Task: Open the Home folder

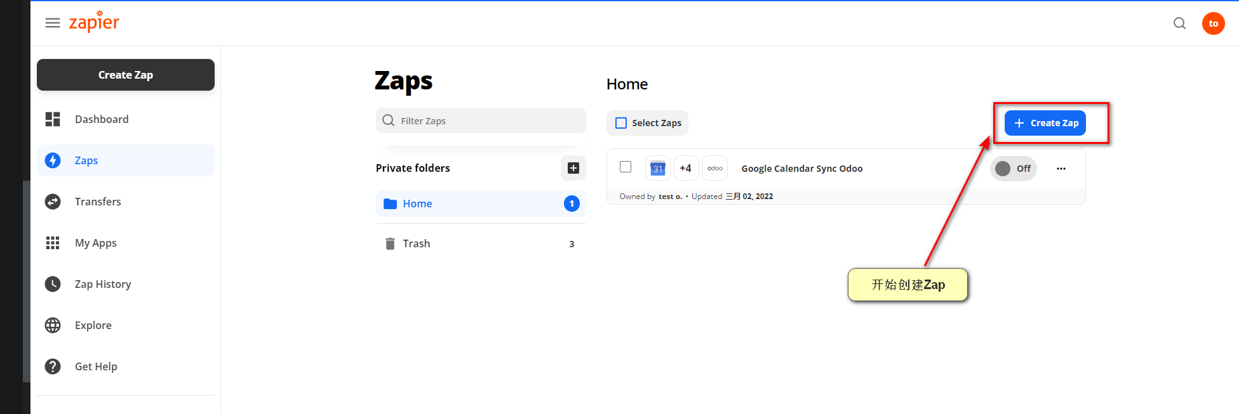Action: pyautogui.click(x=481, y=204)
